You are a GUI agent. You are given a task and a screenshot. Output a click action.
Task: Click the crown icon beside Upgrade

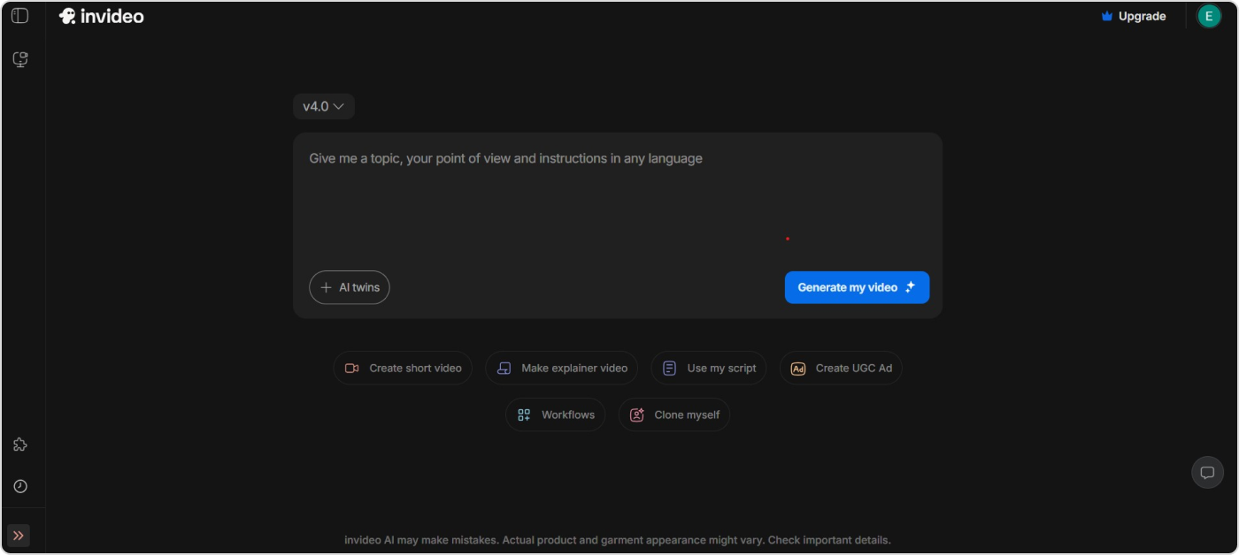pos(1106,17)
